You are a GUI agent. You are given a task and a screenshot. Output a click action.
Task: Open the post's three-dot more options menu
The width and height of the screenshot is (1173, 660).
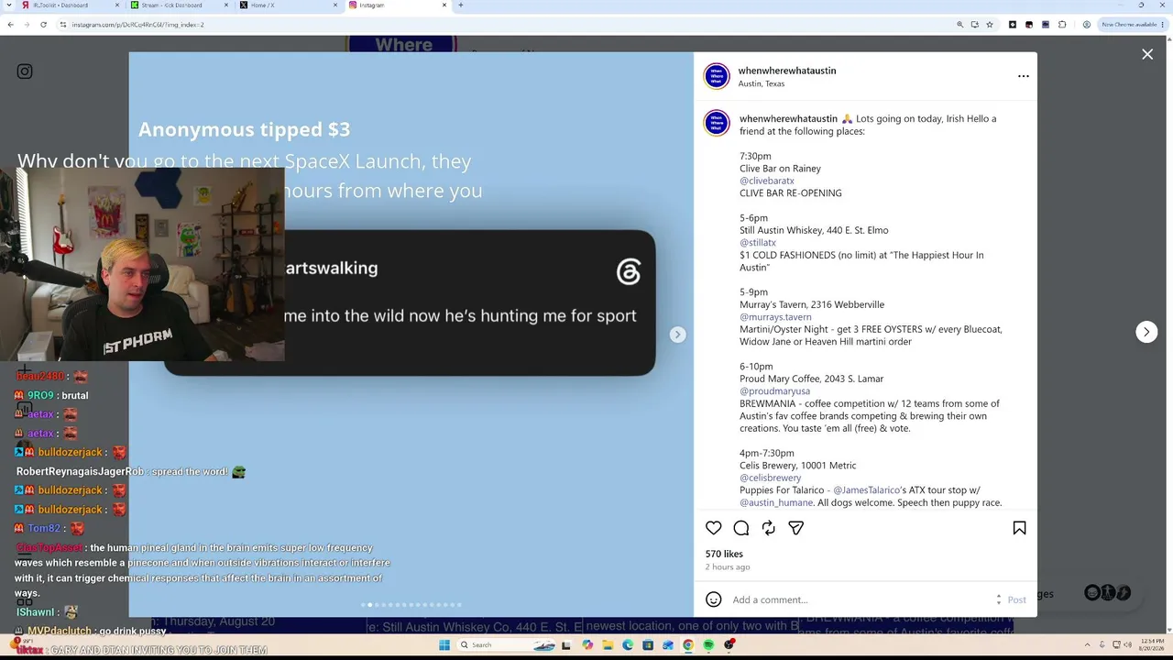point(1024,76)
